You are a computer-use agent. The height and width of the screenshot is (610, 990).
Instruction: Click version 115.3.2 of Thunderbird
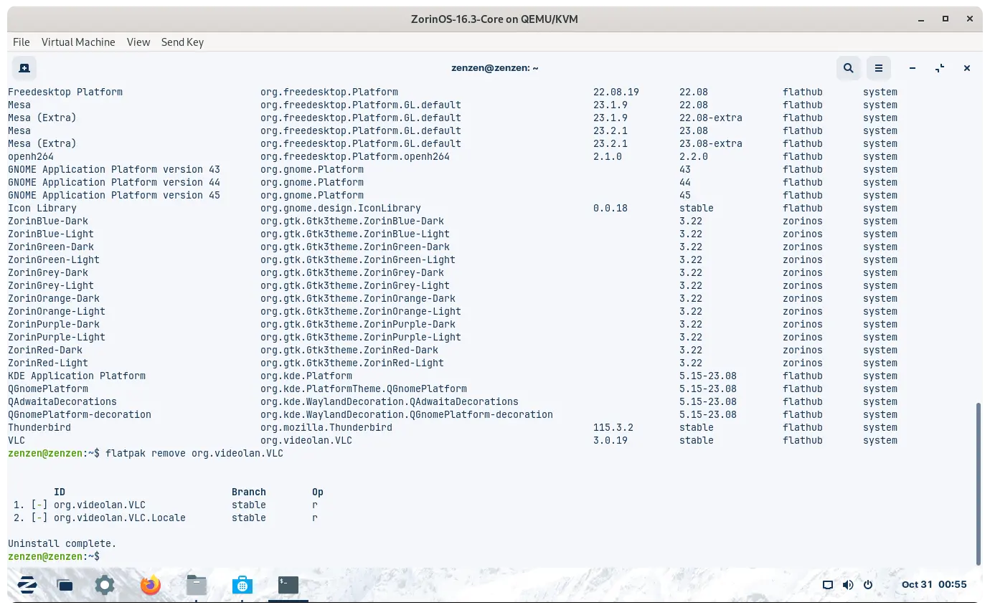pyautogui.click(x=613, y=428)
